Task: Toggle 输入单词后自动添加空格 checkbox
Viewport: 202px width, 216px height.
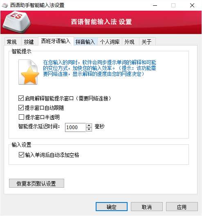Action: (21, 155)
